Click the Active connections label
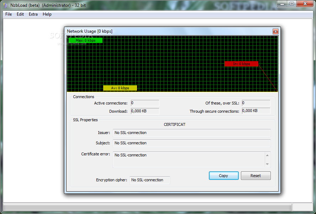 (111, 103)
